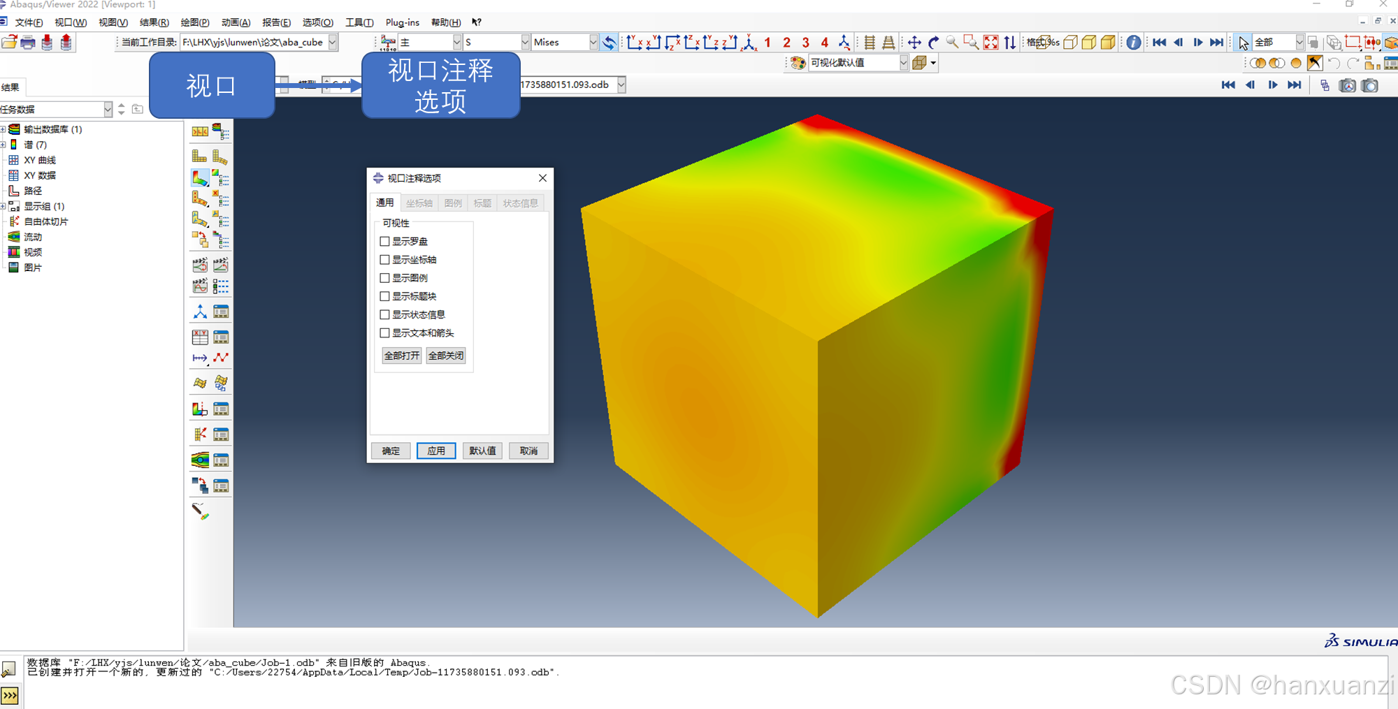Viewport: 1398px width, 709px height.
Task: Open the 全部 selection filter dropdown
Action: click(1299, 42)
